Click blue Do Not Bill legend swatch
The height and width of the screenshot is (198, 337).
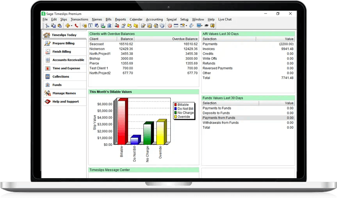coord(175,109)
